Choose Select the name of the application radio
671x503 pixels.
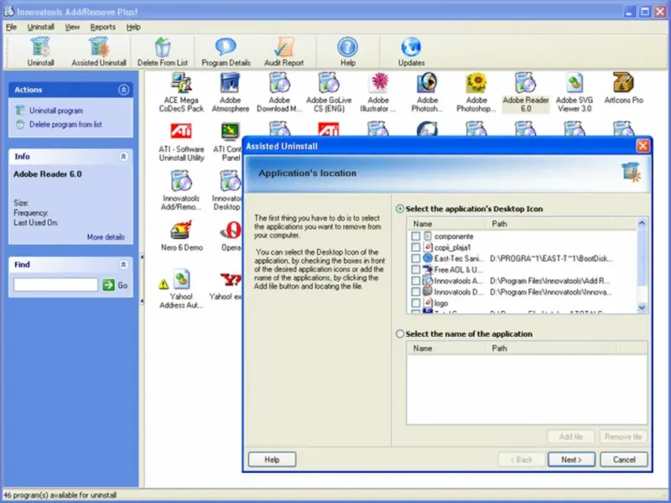(400, 334)
